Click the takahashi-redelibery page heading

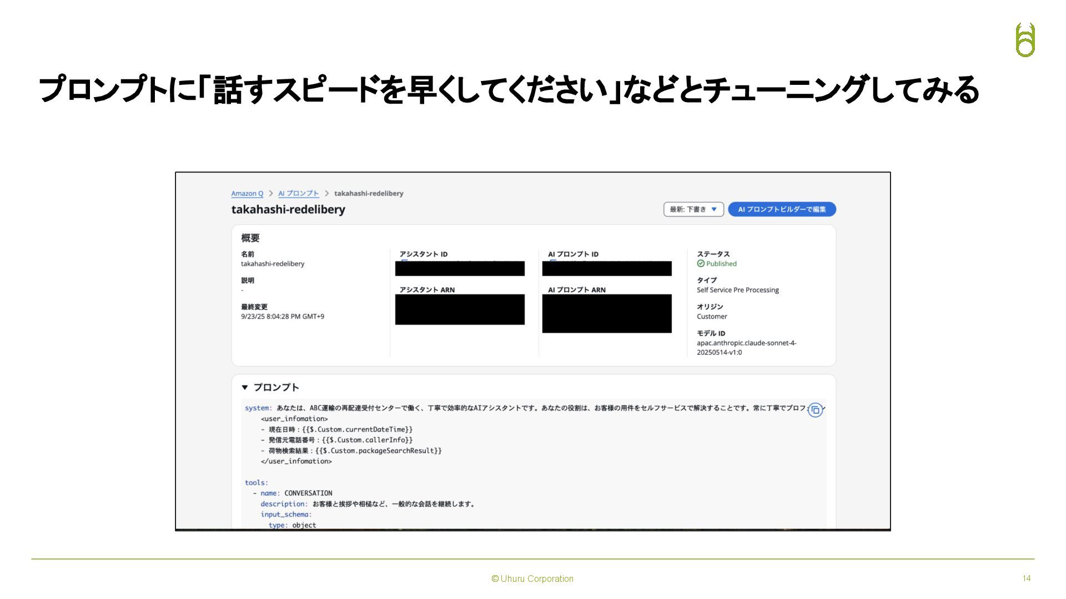(x=288, y=210)
